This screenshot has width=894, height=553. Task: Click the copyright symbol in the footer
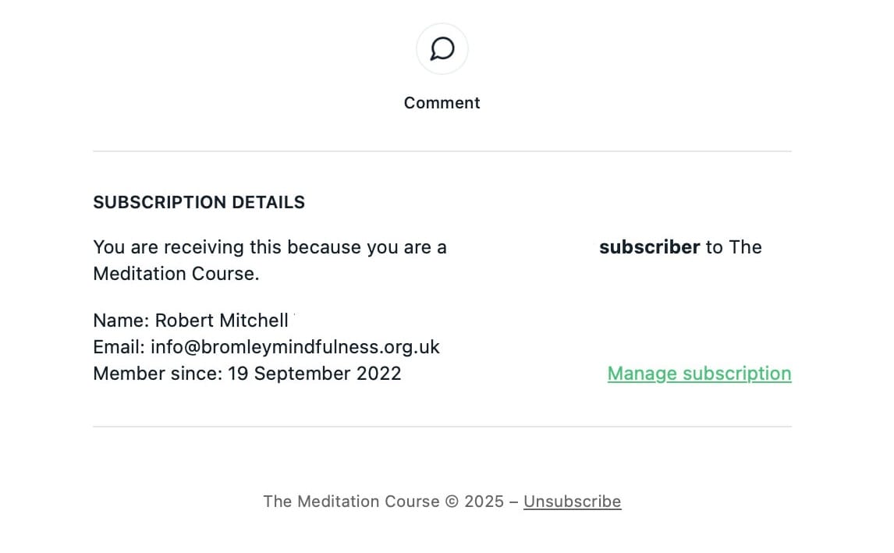452,502
